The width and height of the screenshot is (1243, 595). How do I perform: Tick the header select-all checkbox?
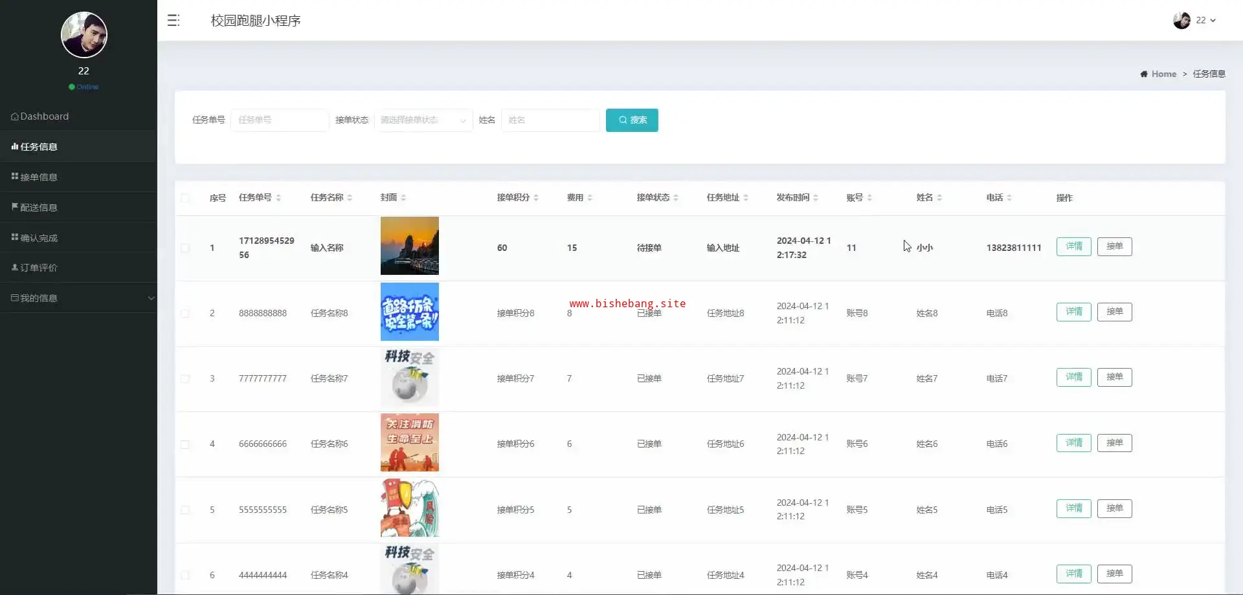coord(185,198)
